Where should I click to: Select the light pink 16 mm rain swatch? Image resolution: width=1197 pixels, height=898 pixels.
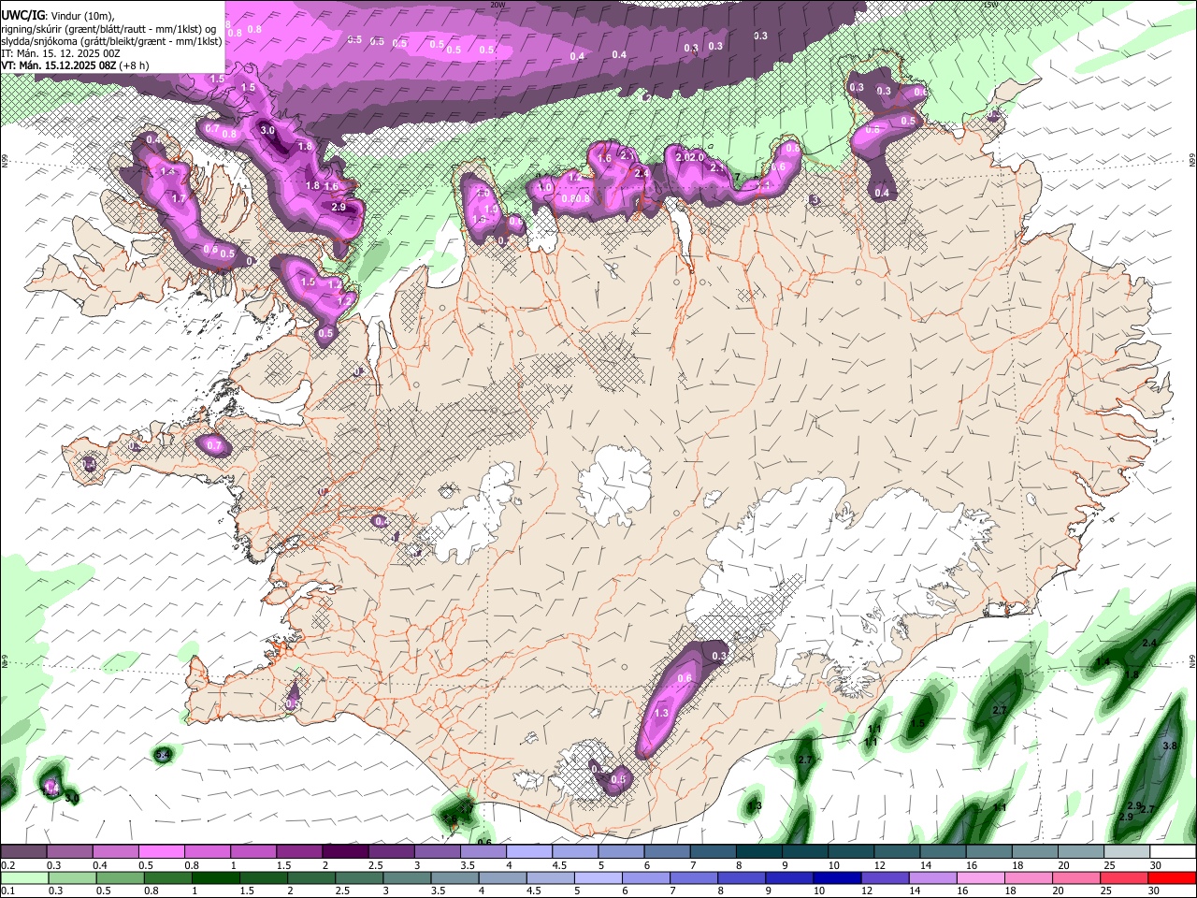point(982,877)
